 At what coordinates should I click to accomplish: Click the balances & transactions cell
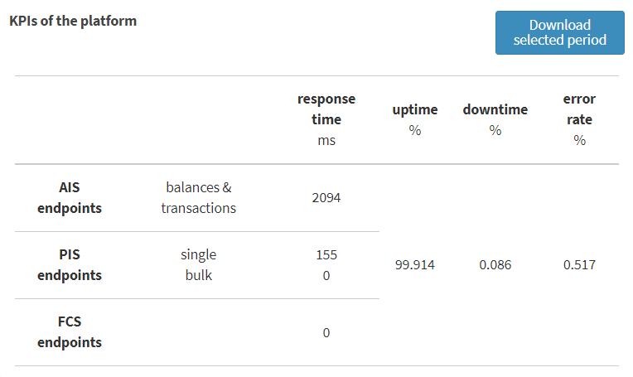click(x=198, y=198)
